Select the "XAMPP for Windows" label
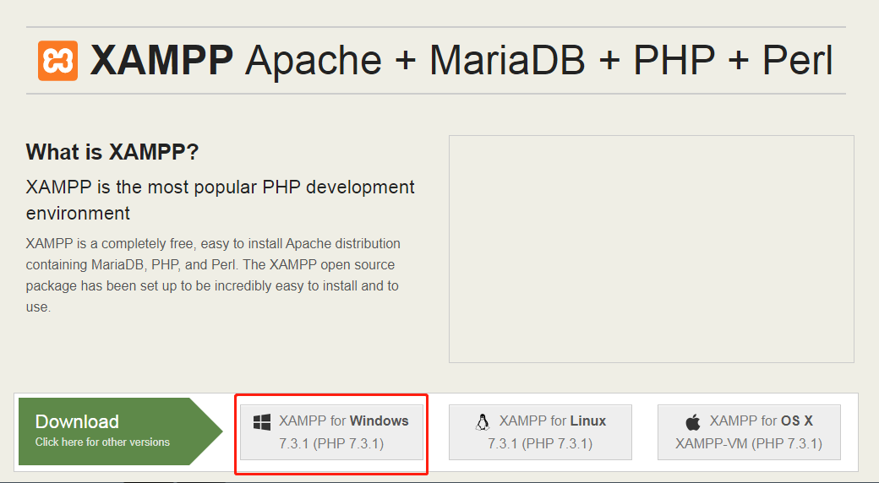The height and width of the screenshot is (483, 879). click(343, 421)
